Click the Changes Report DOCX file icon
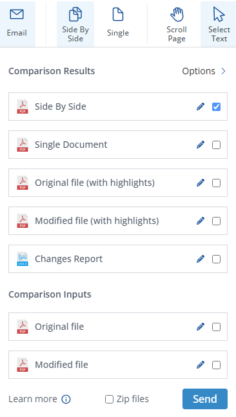The height and width of the screenshot is (417, 236). 23,259
